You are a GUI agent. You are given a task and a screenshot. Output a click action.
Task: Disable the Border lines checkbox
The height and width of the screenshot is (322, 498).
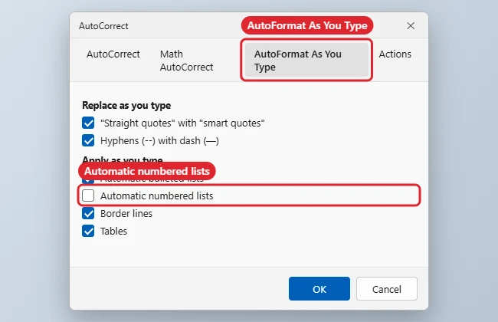(88, 213)
